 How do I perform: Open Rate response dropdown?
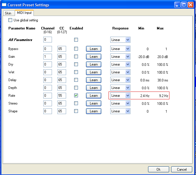click(120, 96)
